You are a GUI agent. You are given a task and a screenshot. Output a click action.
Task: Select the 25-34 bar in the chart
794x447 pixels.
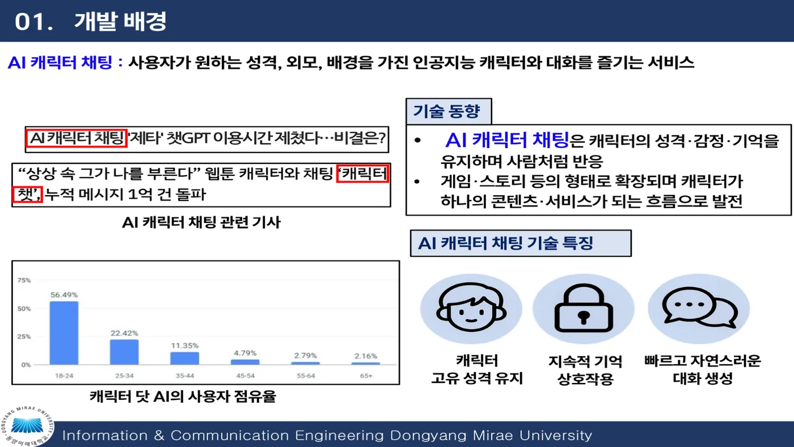coord(124,352)
